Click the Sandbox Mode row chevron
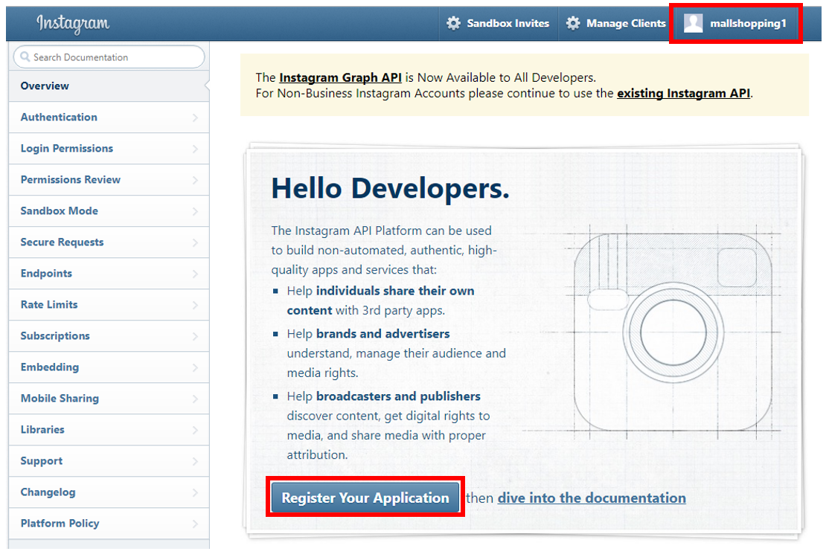Viewport: 829px width, 560px height. [x=195, y=211]
